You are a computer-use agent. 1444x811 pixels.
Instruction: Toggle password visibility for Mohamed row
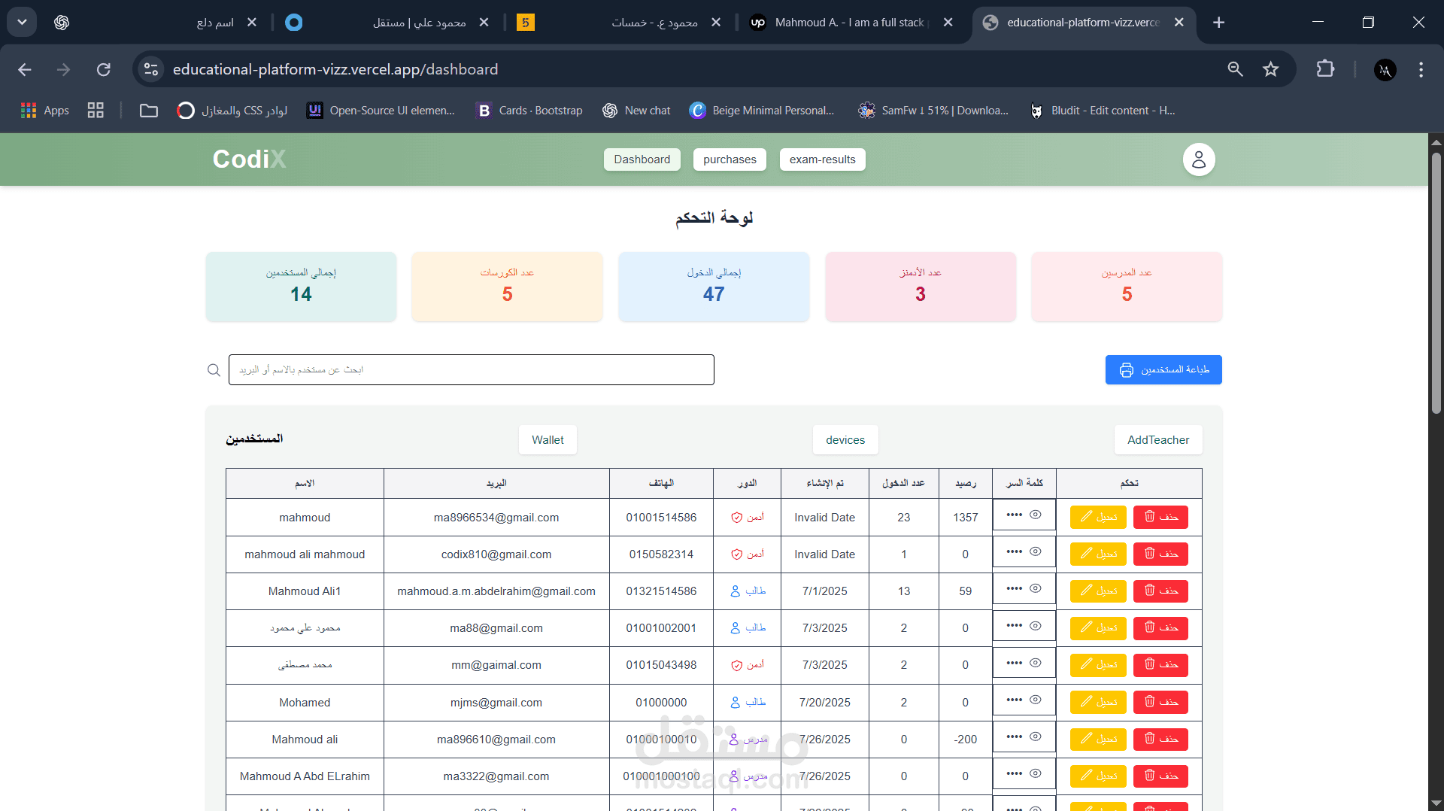click(1036, 700)
